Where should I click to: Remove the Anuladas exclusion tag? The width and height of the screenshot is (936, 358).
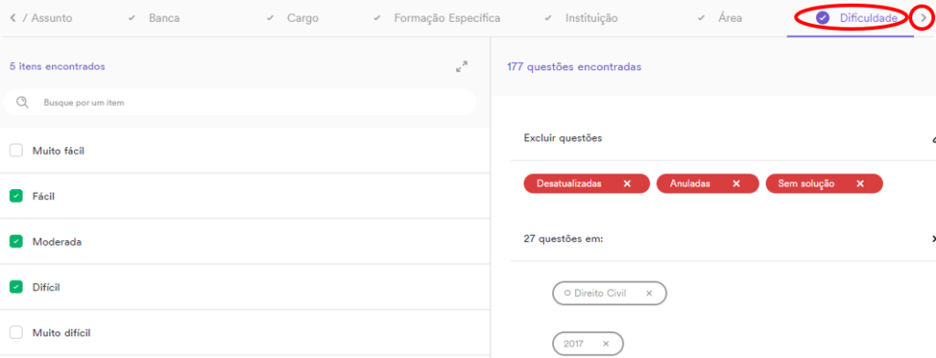(x=737, y=184)
